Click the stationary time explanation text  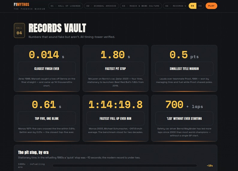coord(79,158)
